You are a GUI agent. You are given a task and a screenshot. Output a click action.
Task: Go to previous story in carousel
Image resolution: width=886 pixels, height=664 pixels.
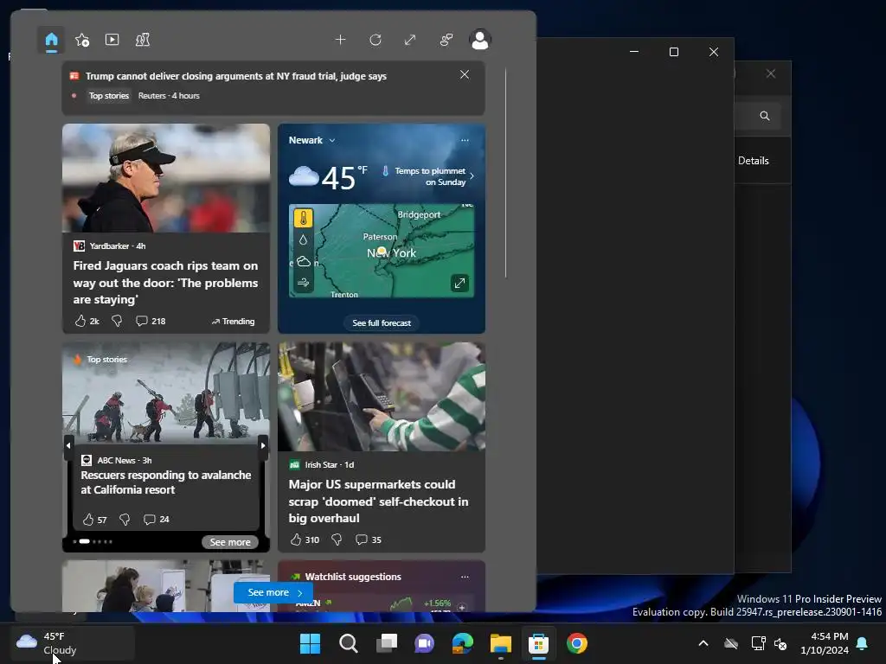68,445
